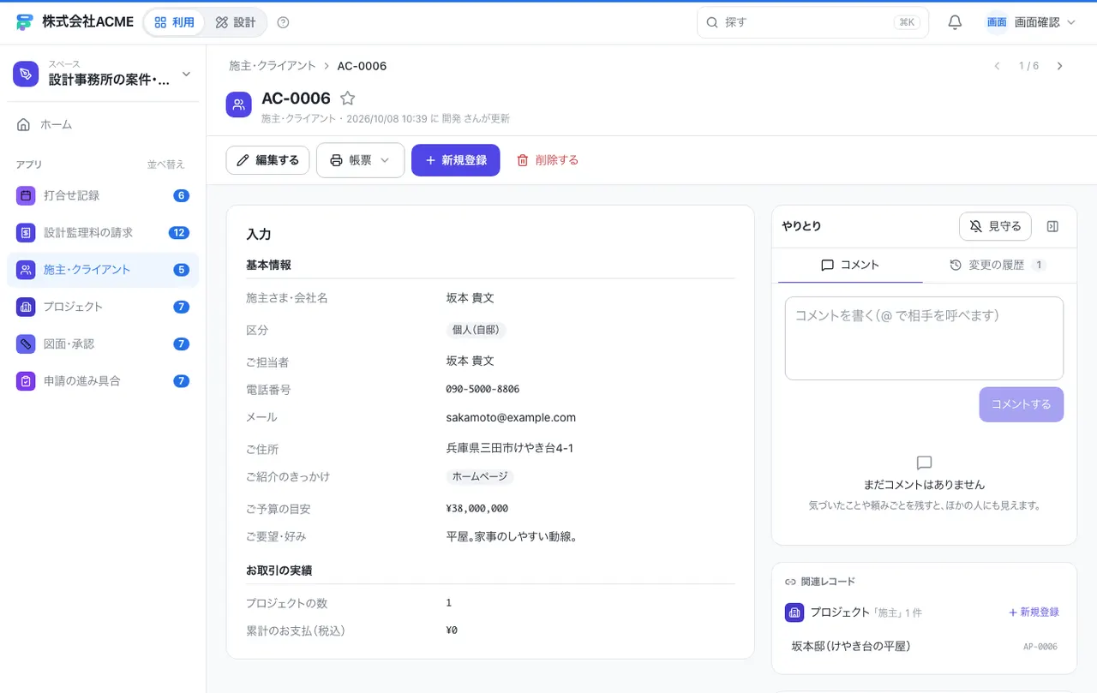Go to previous record arrow

click(x=997, y=66)
